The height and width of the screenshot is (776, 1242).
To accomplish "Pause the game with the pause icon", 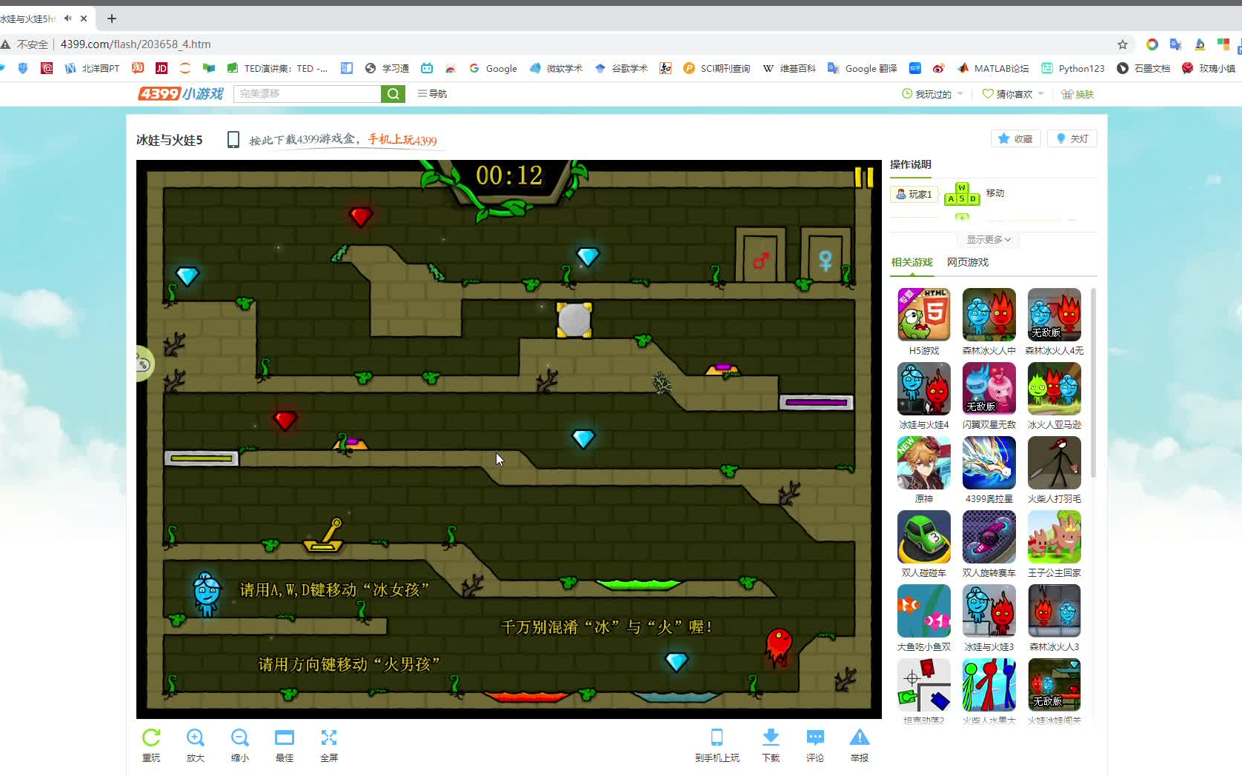I will pyautogui.click(x=864, y=177).
